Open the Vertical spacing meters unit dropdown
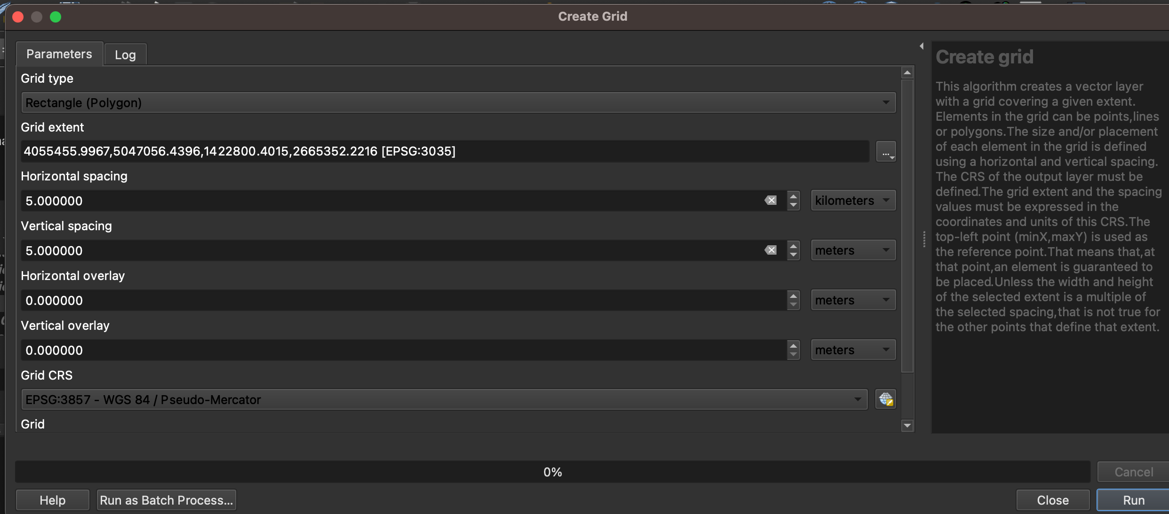1169x514 pixels. [853, 250]
